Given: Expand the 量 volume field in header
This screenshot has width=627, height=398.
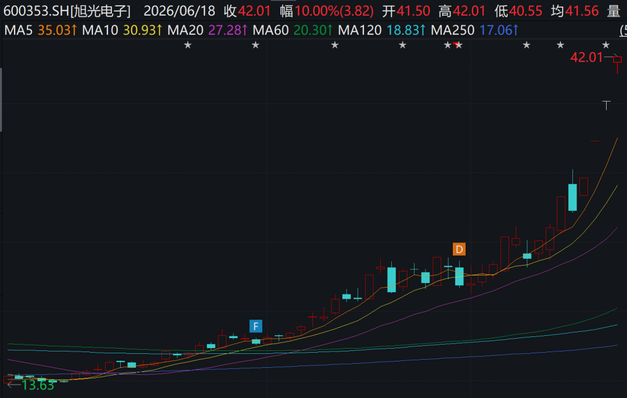Looking at the screenshot, I should click(x=614, y=11).
